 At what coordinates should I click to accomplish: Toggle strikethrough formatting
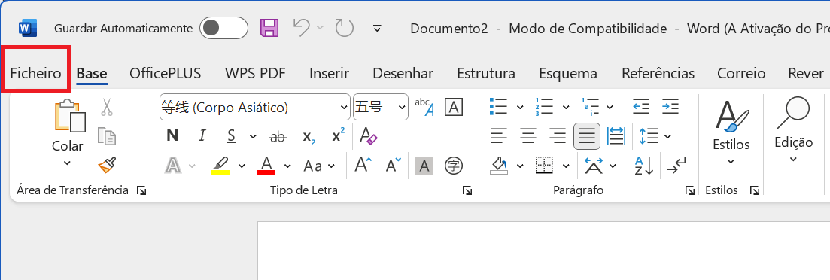point(278,136)
